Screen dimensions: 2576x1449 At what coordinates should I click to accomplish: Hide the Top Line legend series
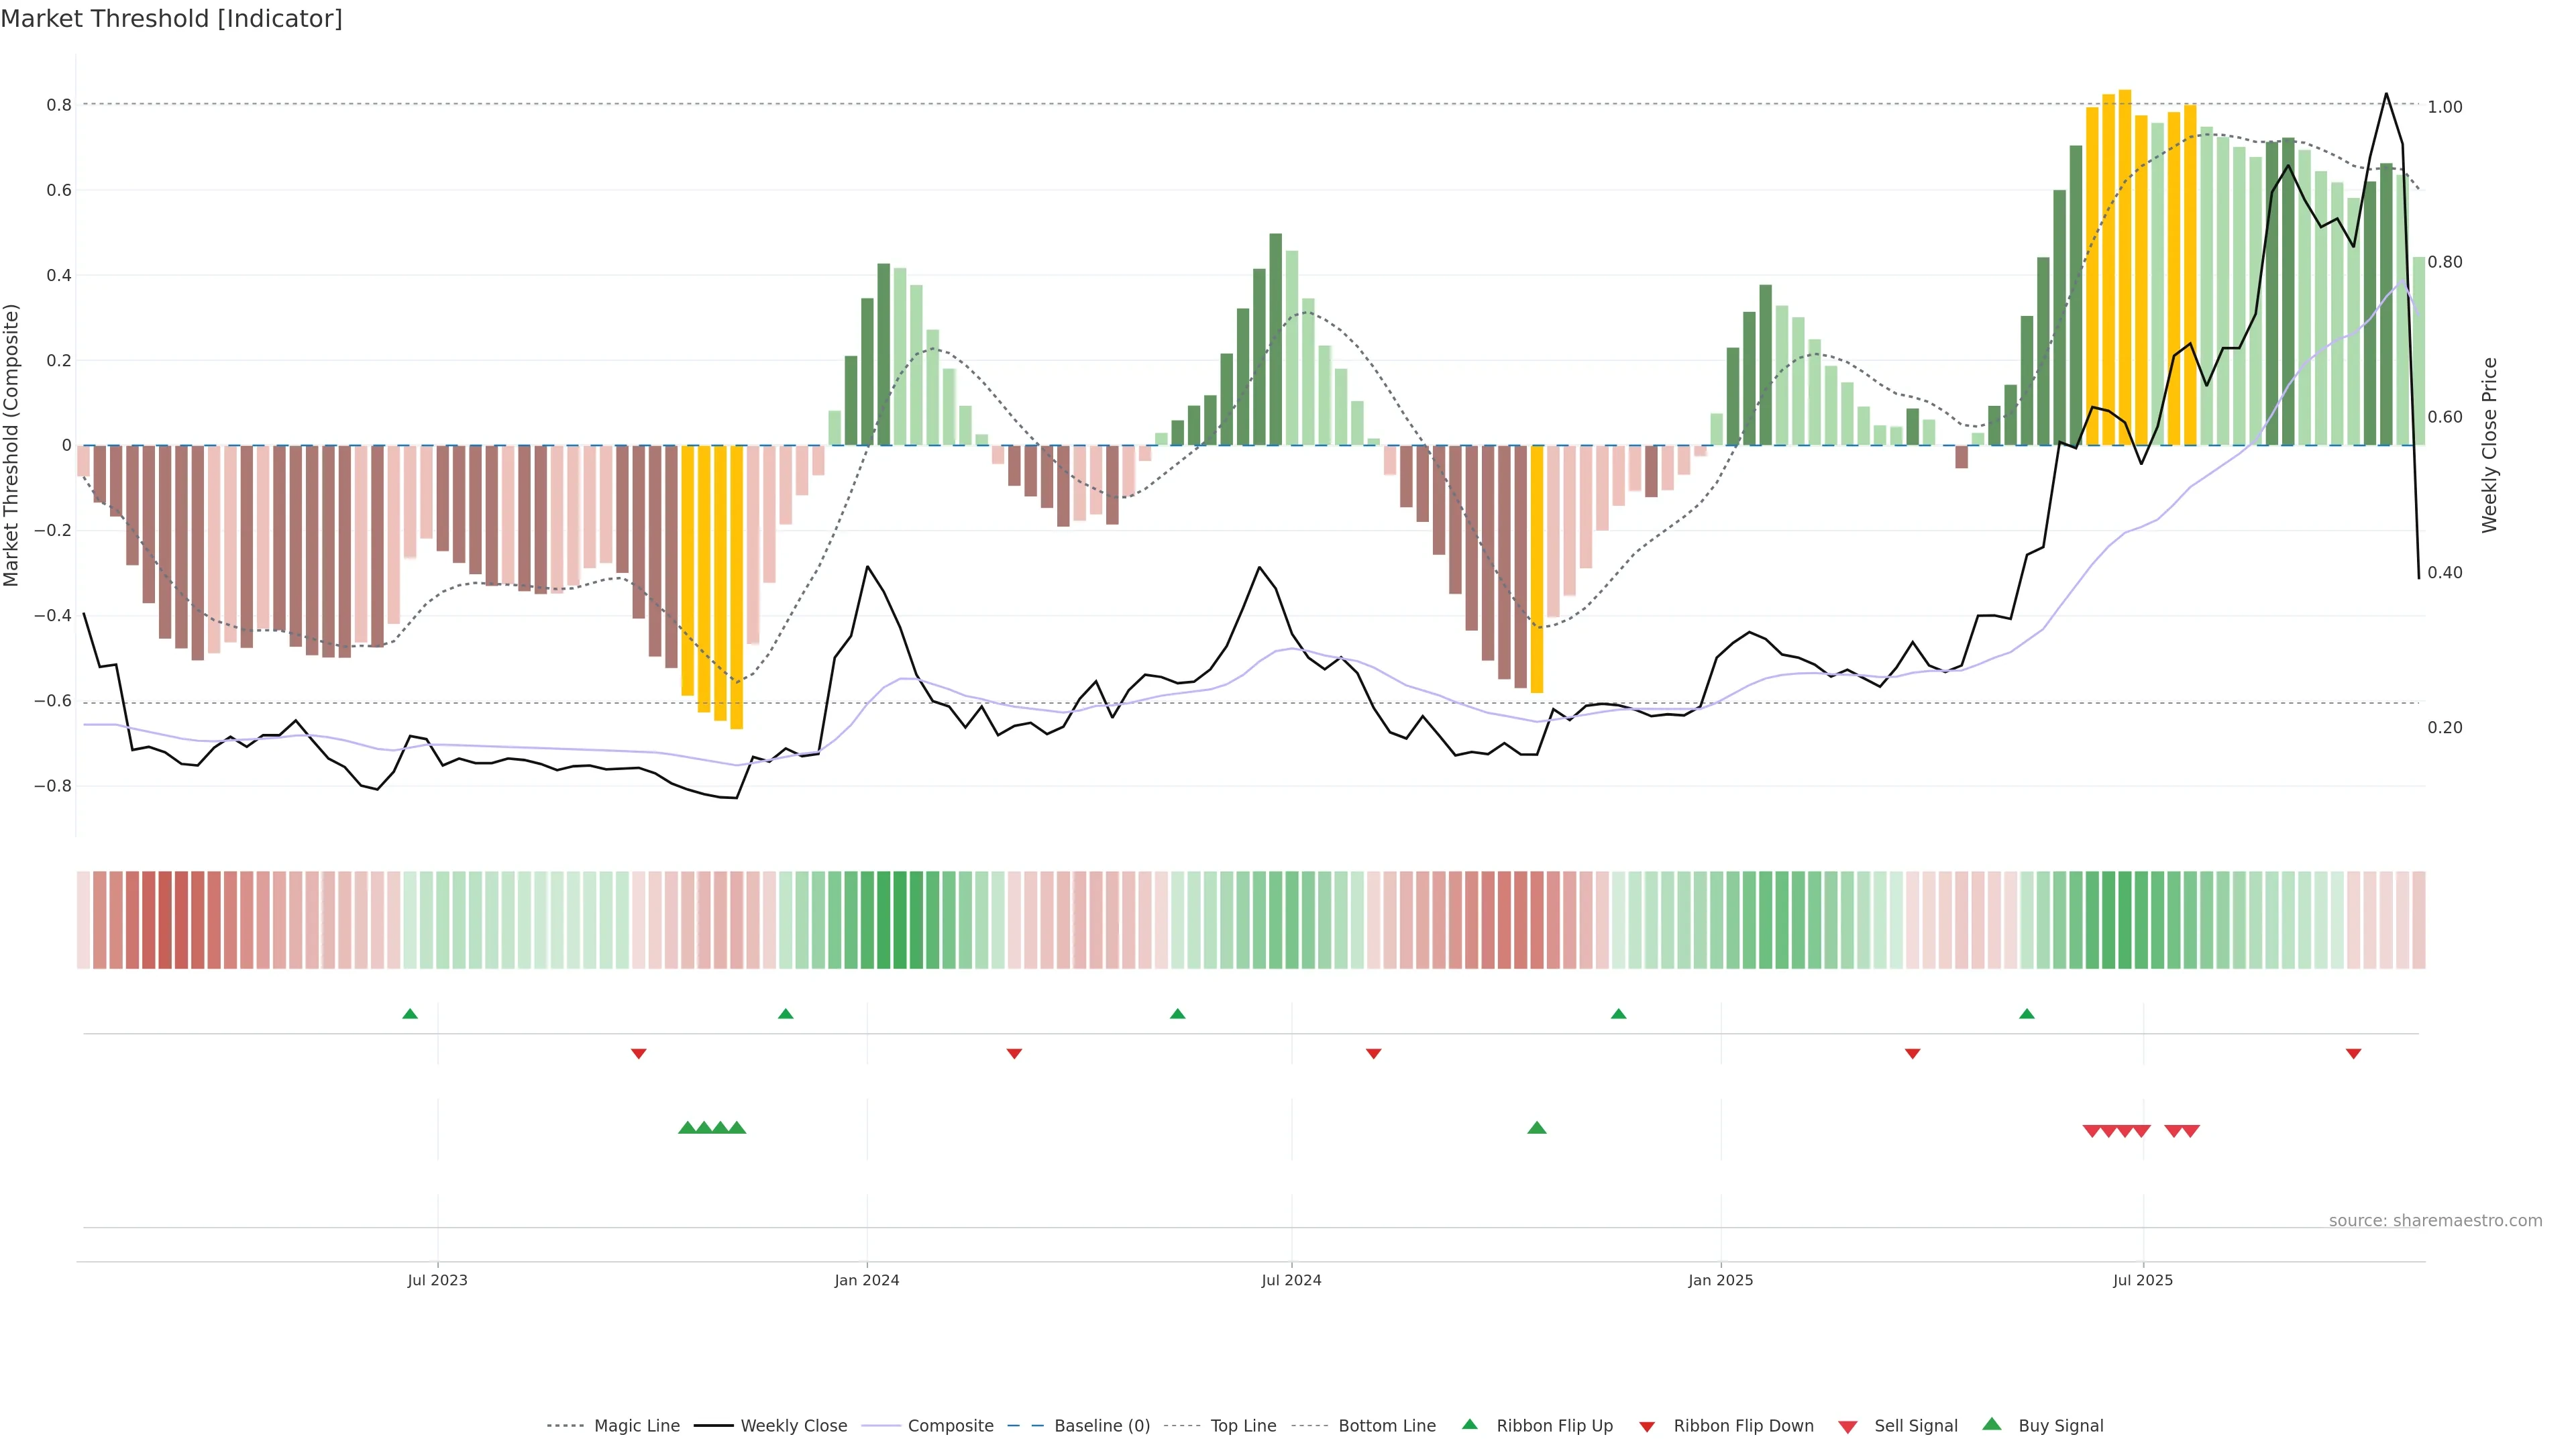point(1243,1426)
